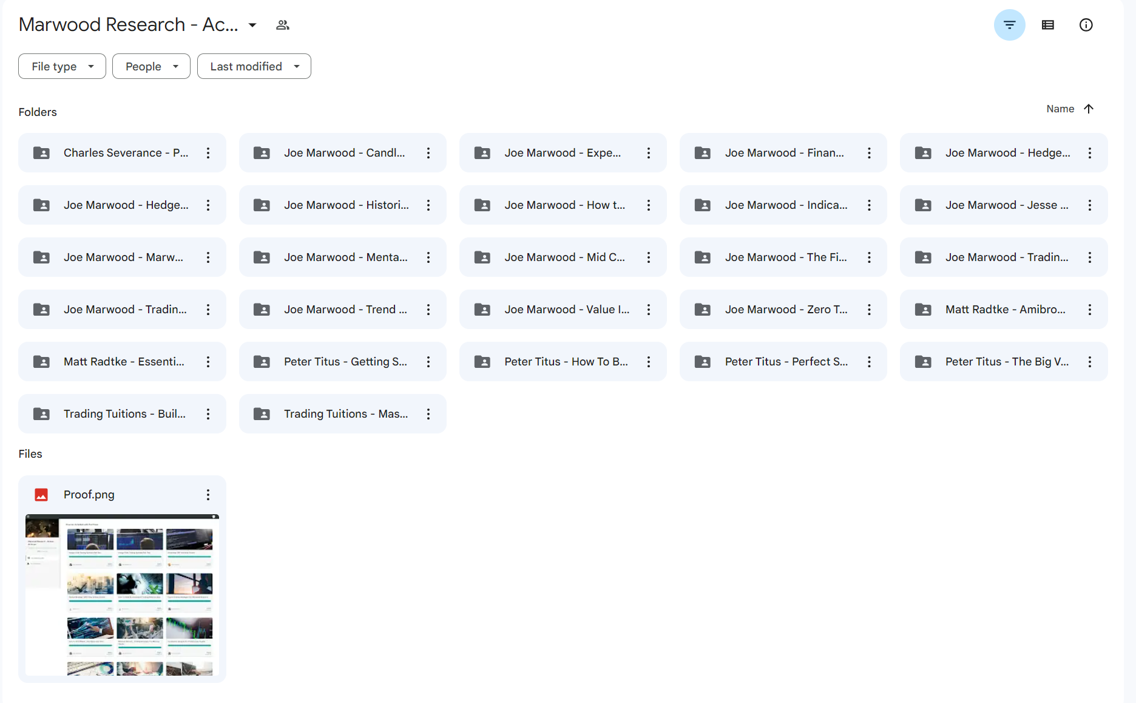
Task: Select the Joe Marwood - Marw... folder
Action: 122,257
